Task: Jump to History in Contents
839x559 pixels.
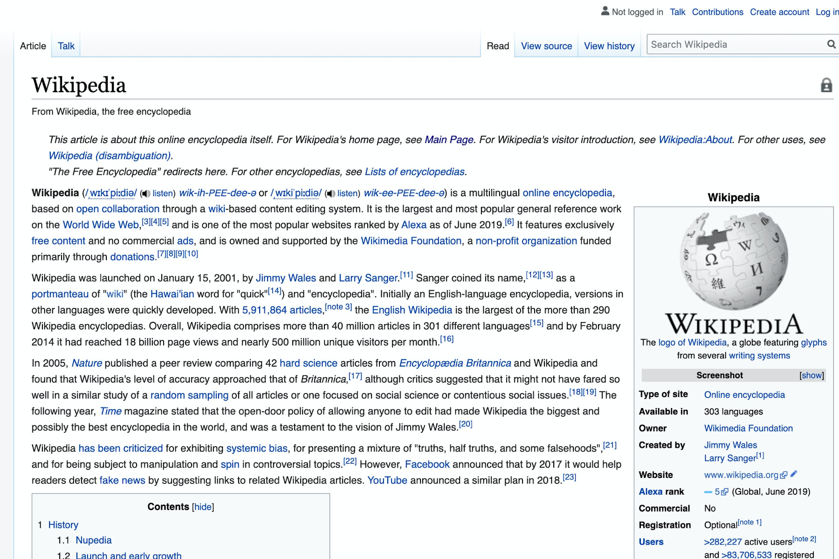Action: point(63,525)
